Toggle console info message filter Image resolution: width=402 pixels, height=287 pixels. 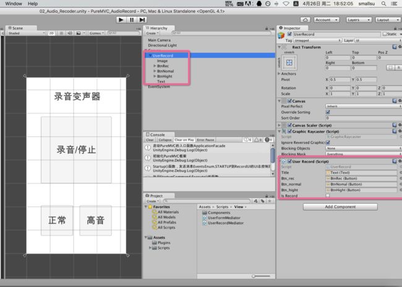[x=247, y=139]
